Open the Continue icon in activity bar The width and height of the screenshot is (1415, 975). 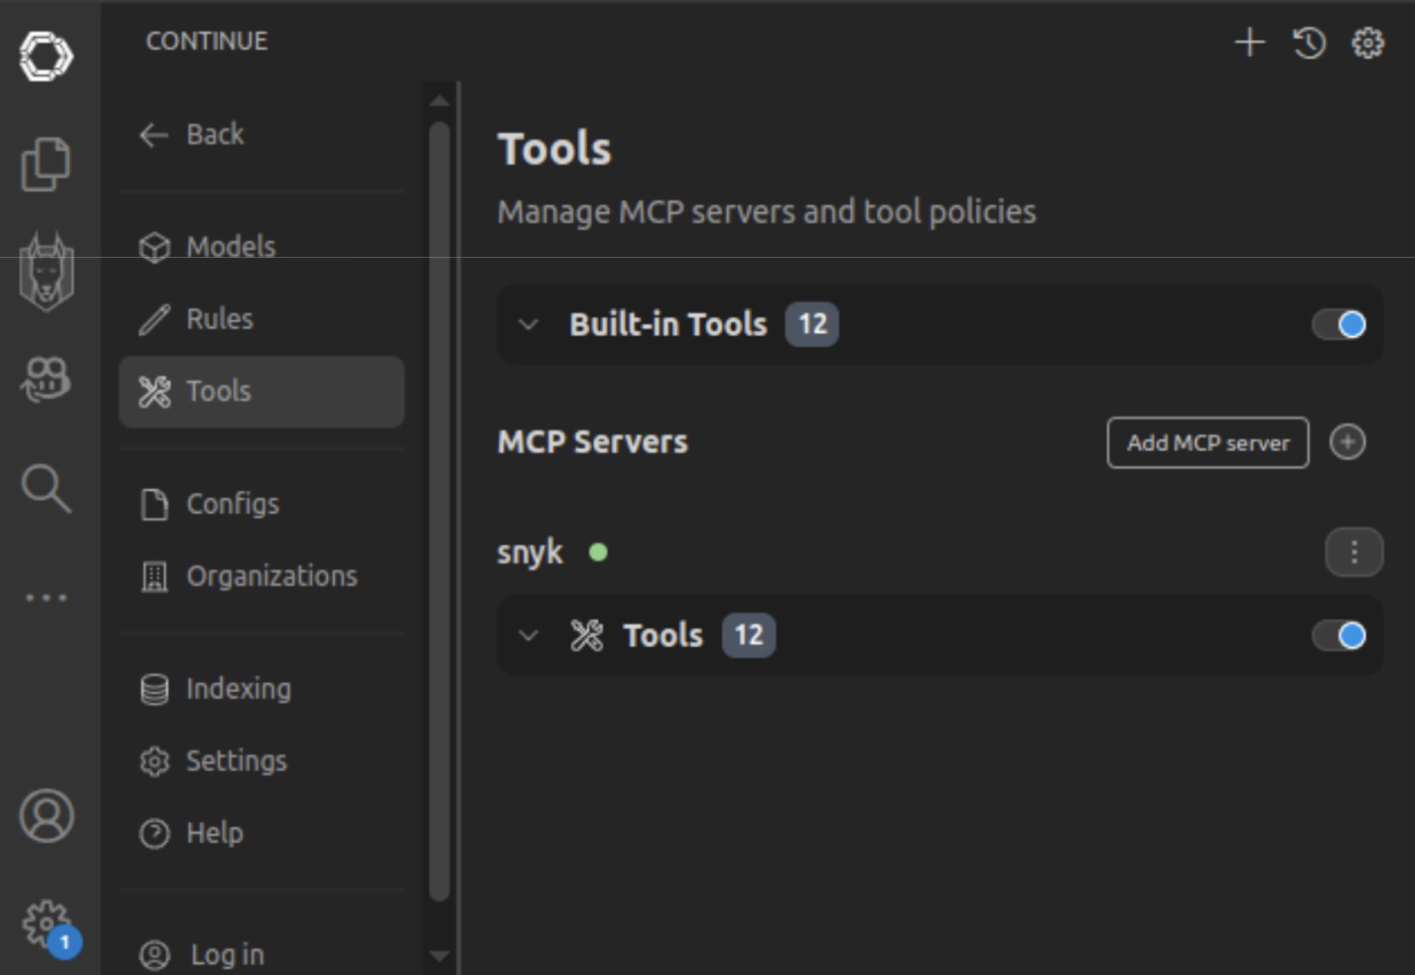[x=46, y=56]
